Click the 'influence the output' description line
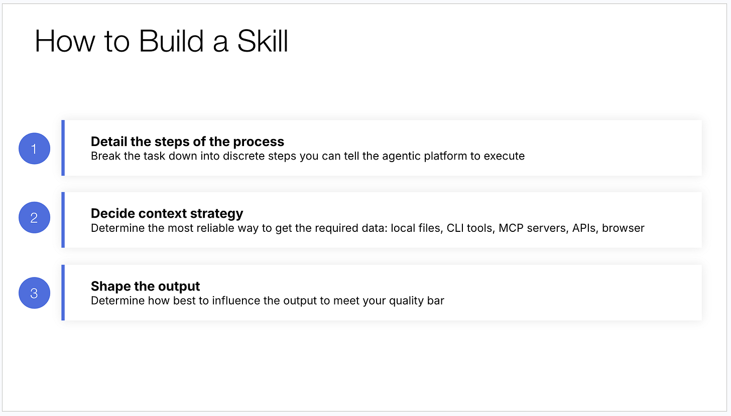This screenshot has width=731, height=416. point(268,301)
